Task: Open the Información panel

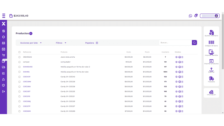Action: pyautogui.click(x=211, y=93)
